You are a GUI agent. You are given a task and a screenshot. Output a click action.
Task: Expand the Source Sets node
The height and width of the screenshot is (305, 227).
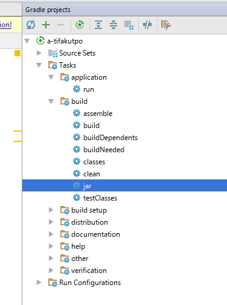click(x=39, y=53)
